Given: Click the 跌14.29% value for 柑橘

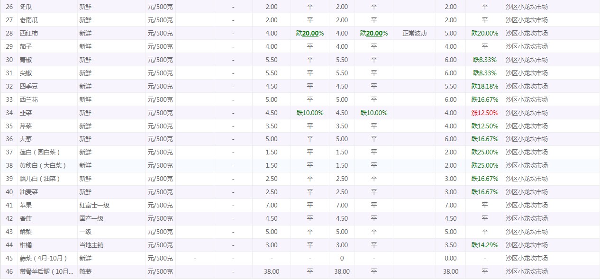Looking at the screenshot, I should [484, 245].
